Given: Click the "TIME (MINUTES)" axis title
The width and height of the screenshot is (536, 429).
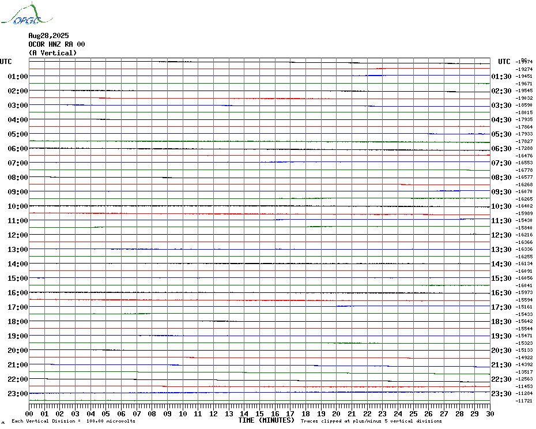Looking at the screenshot, I should (266, 420).
